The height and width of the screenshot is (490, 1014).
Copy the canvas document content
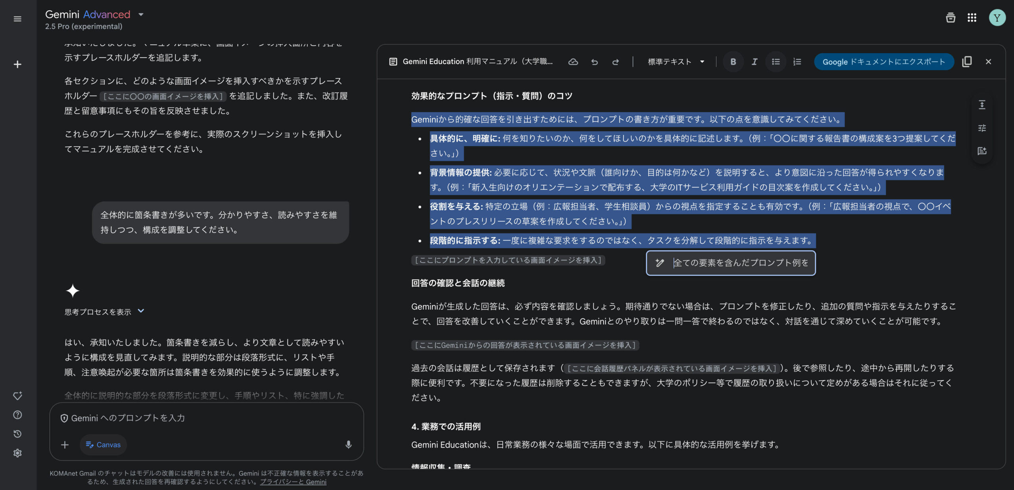point(967,62)
